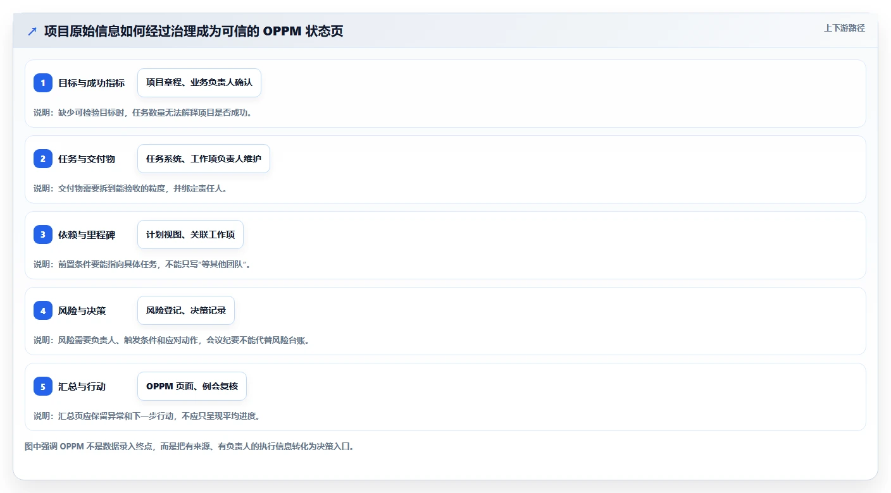The height and width of the screenshot is (493, 891).
Task: Click the note starting 风险需要负责人
Action: 173,340
